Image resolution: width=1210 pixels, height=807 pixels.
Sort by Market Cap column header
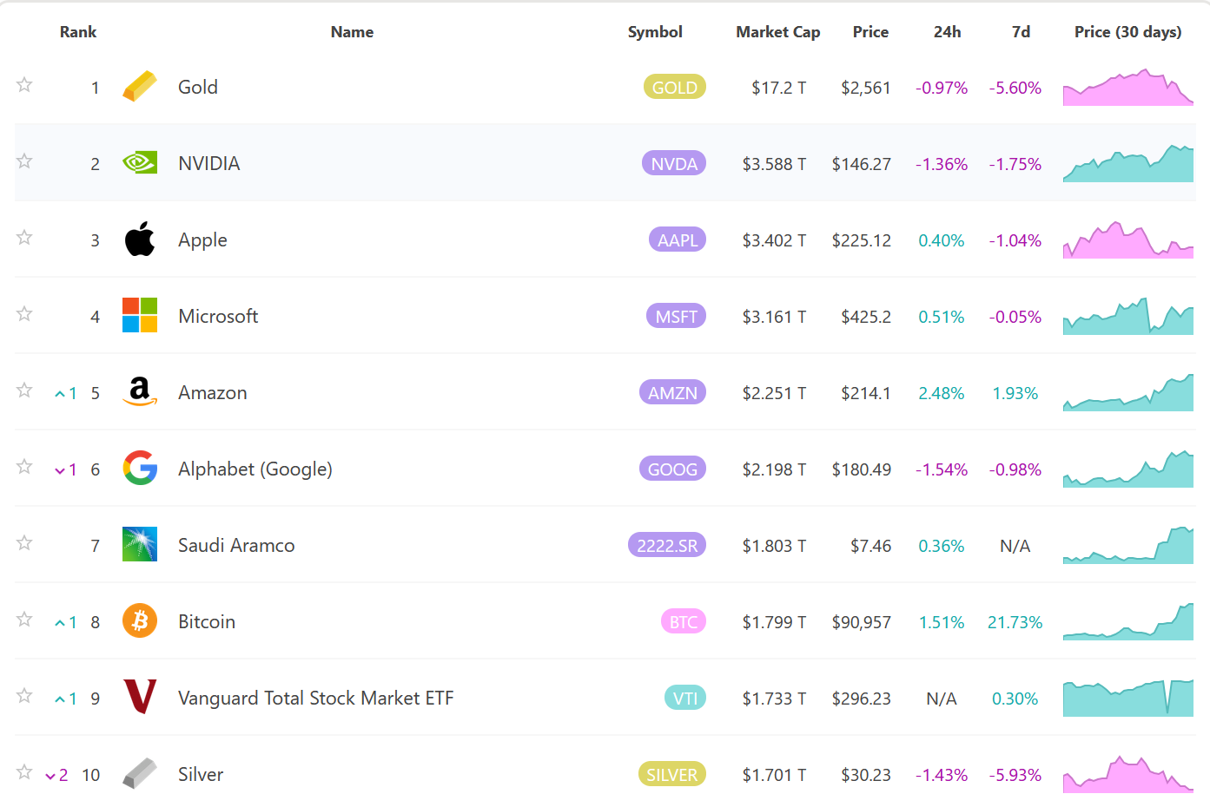tap(778, 32)
